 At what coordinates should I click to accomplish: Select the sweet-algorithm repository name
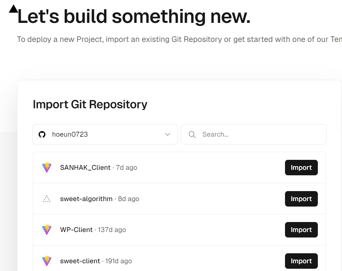(x=86, y=199)
